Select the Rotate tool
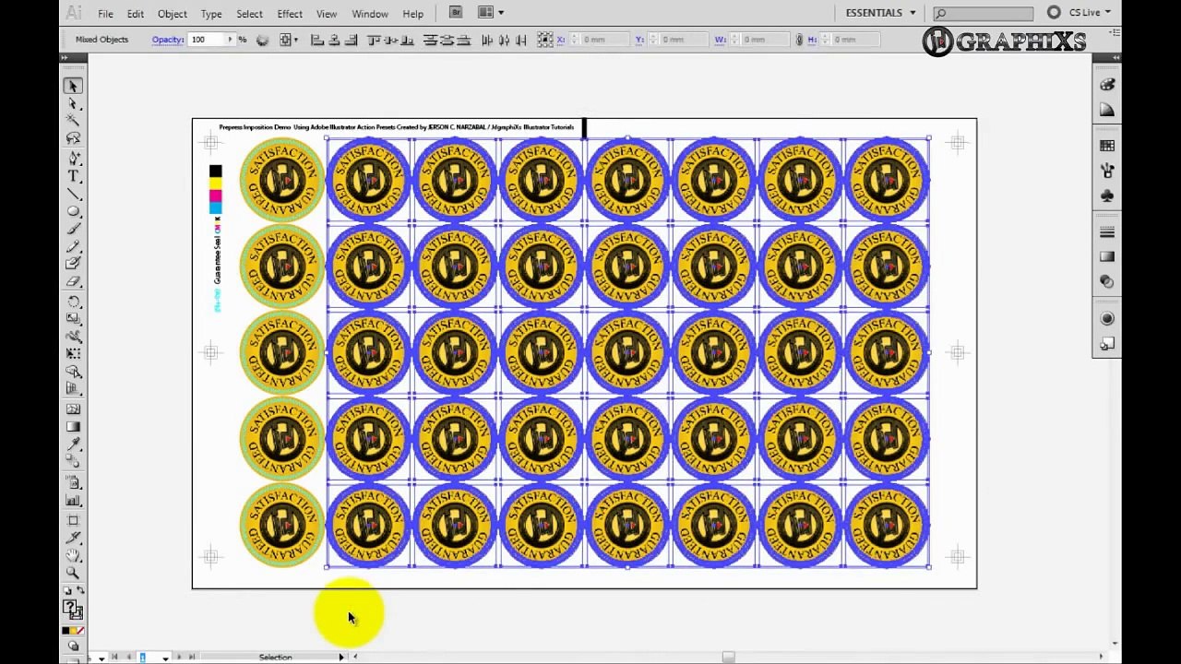 point(73,302)
